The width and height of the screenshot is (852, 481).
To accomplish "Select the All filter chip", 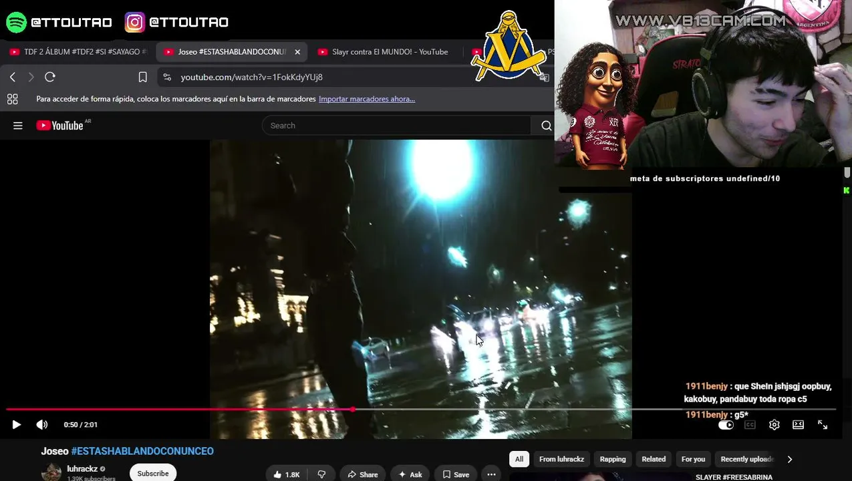I will [519, 459].
